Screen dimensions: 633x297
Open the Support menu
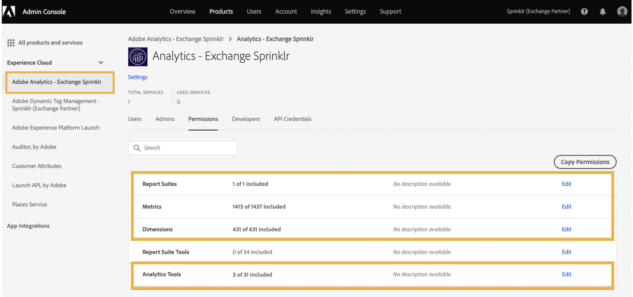[x=390, y=12]
